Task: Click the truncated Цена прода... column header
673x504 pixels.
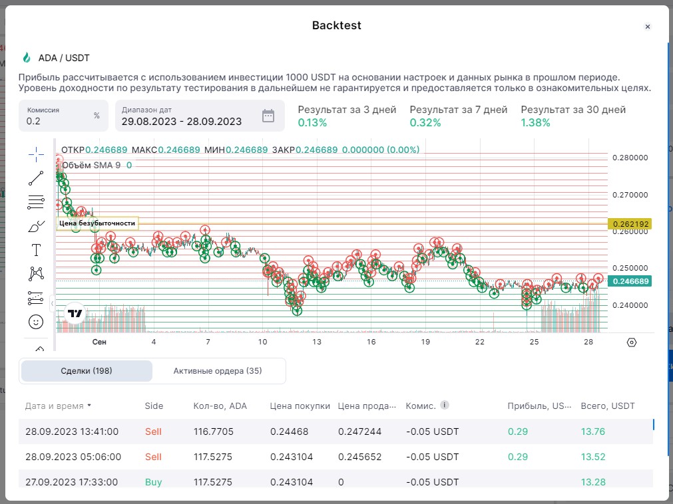Action: [x=367, y=406]
